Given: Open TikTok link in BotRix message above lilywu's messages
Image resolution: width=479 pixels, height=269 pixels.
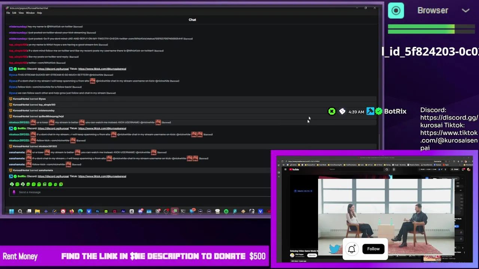Looking at the screenshot, I should pos(102,69).
